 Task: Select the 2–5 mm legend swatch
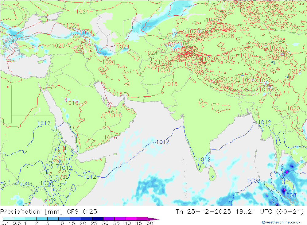(42, 219)
